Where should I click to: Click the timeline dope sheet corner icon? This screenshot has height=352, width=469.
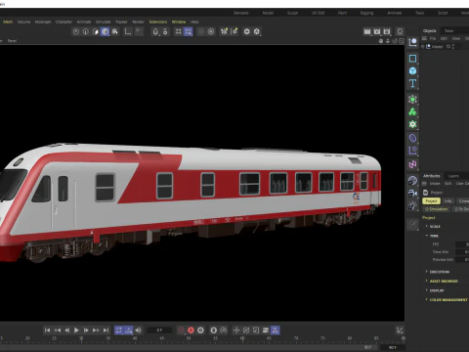[400, 330]
